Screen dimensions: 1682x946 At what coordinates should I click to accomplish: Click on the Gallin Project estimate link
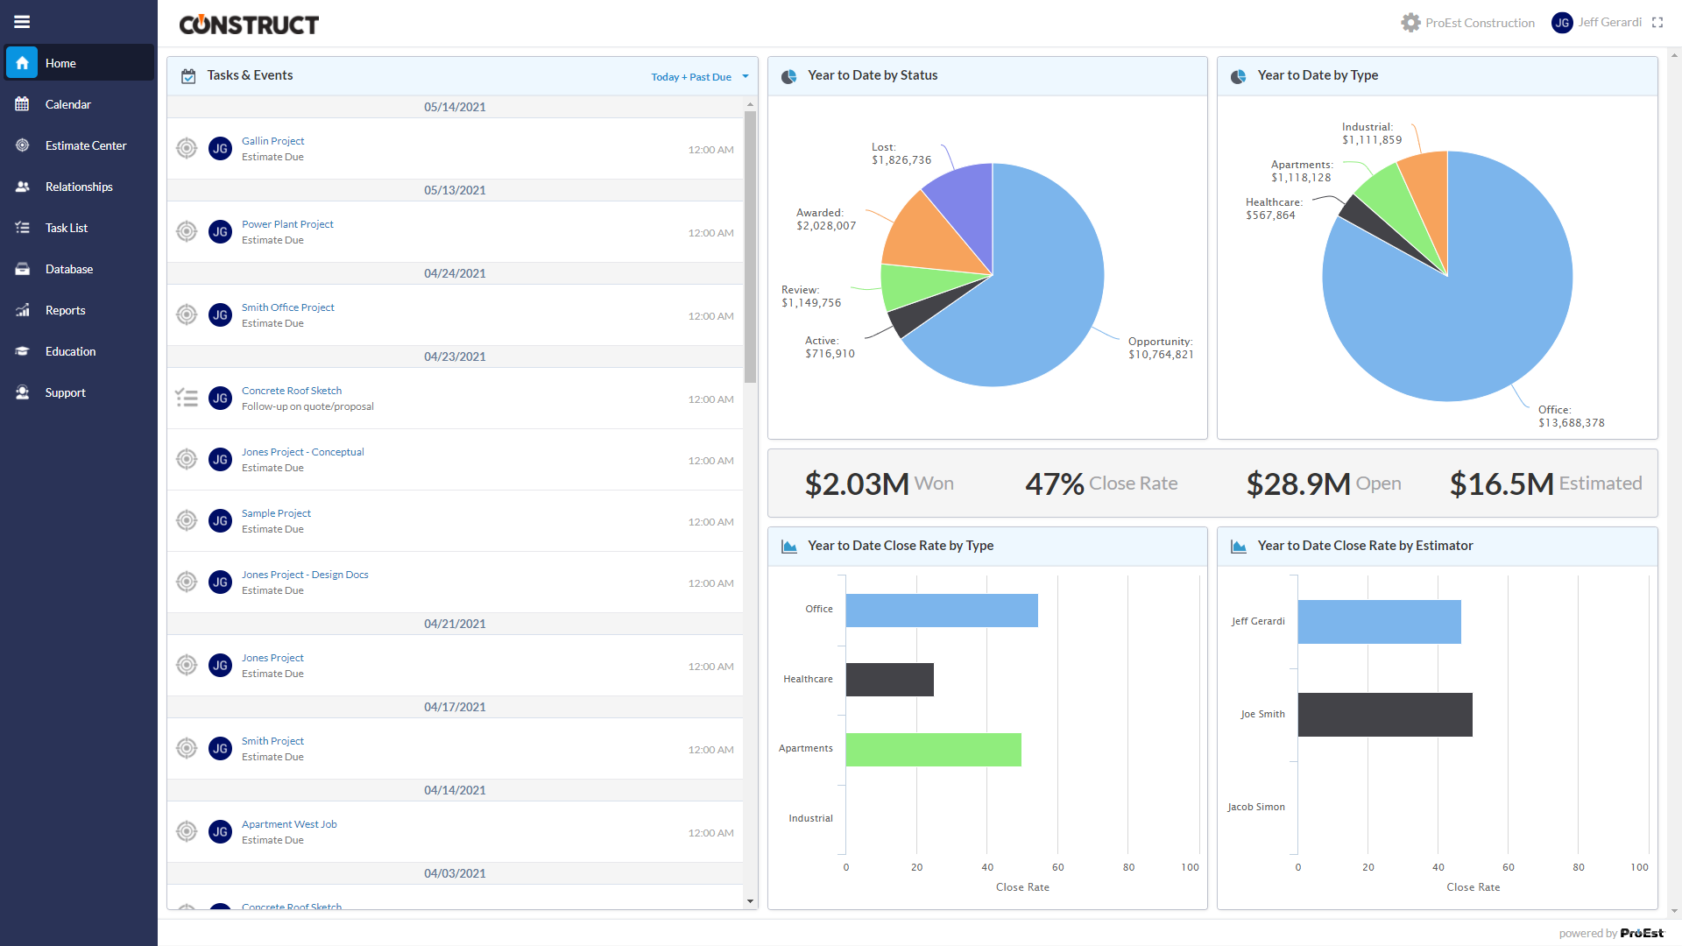[274, 141]
